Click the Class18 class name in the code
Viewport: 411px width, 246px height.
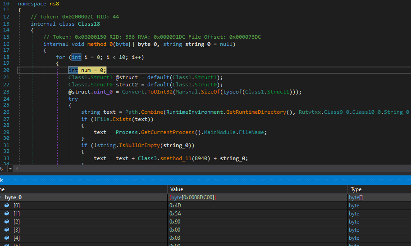click(x=89, y=24)
